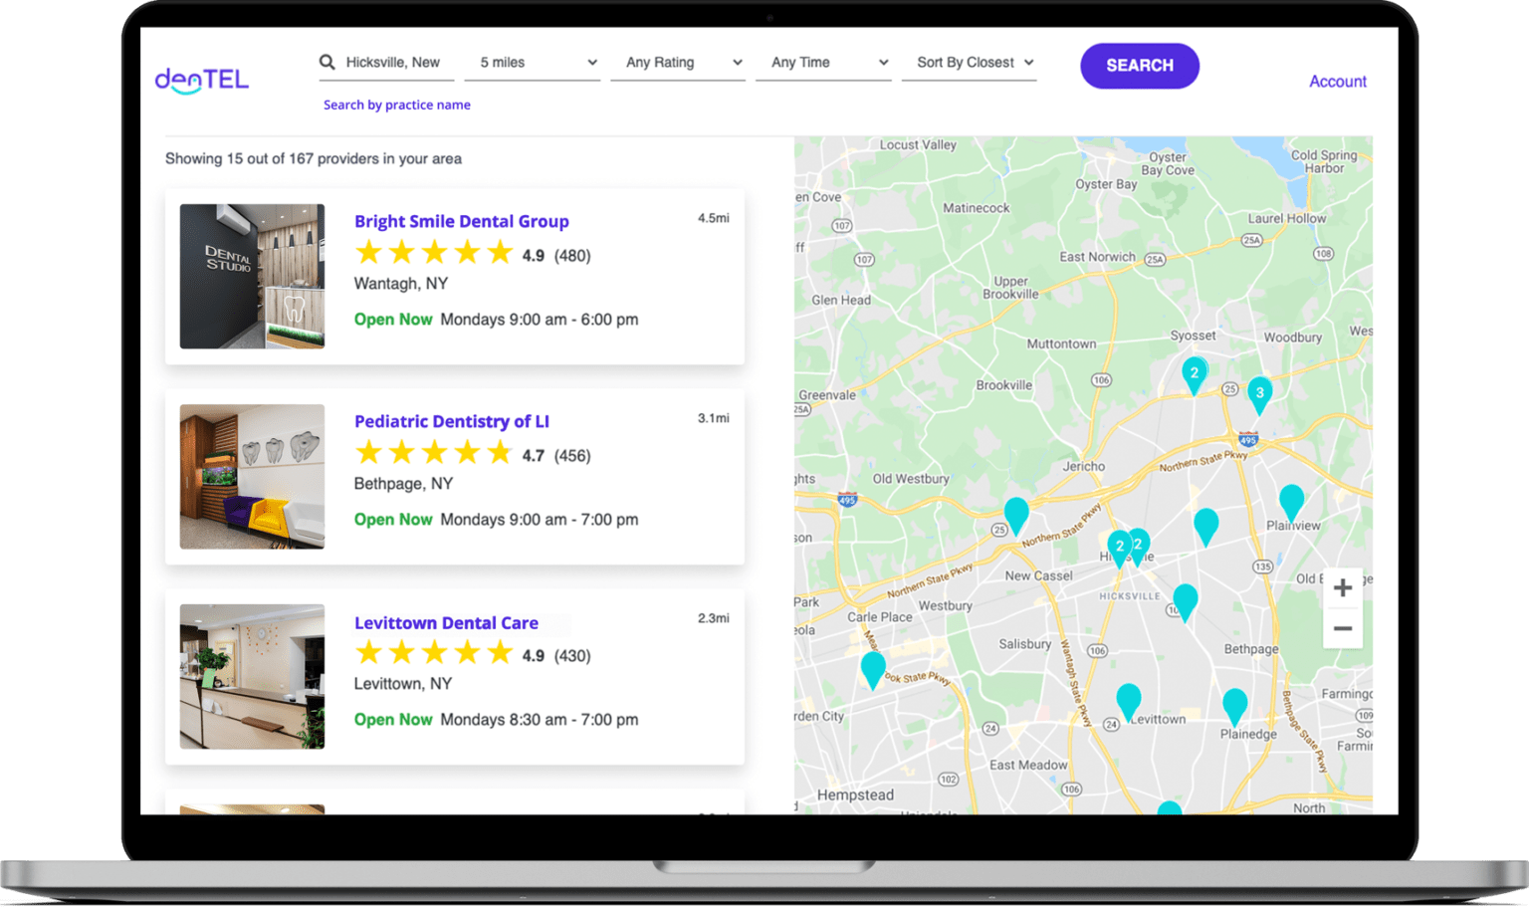Select the teal map pin near Levittown
Viewport: 1529px width, 910px height.
click(x=1128, y=701)
